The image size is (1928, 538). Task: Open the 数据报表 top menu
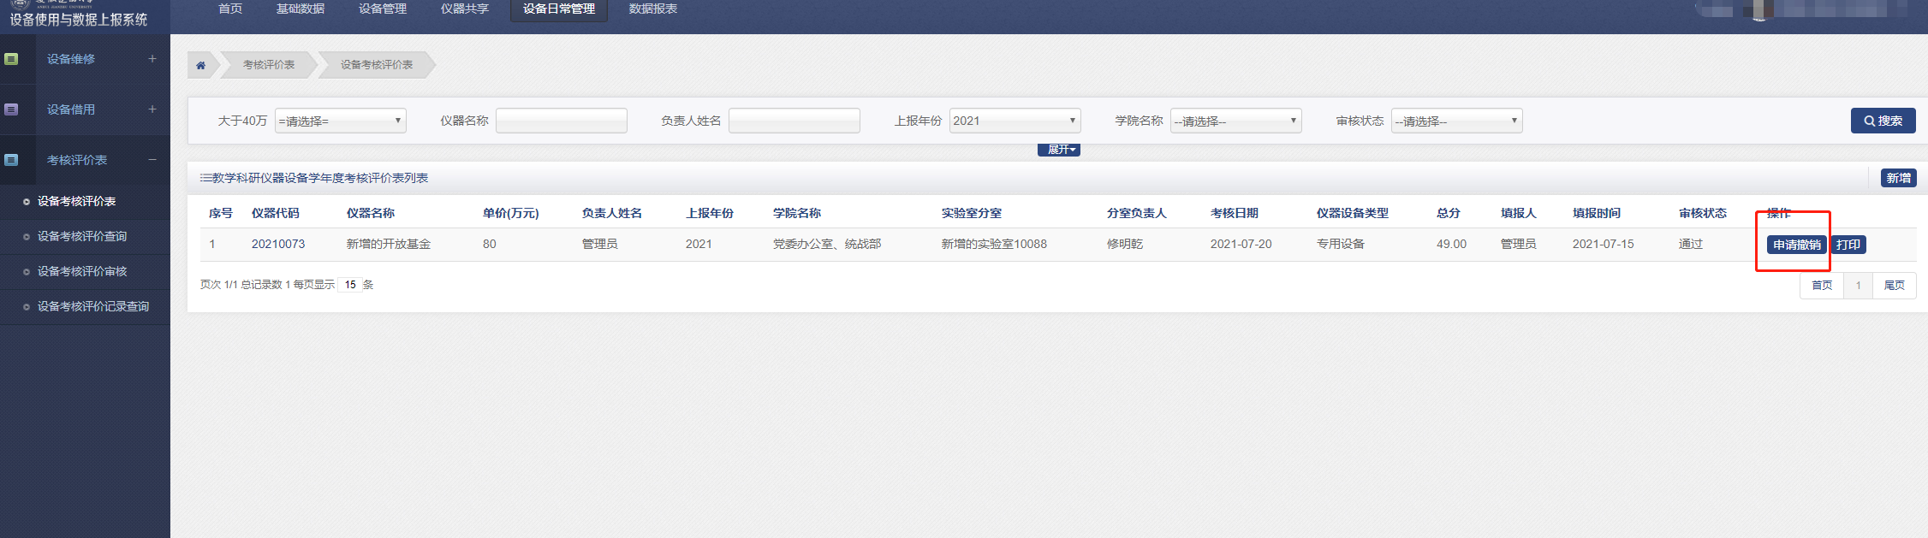click(653, 9)
